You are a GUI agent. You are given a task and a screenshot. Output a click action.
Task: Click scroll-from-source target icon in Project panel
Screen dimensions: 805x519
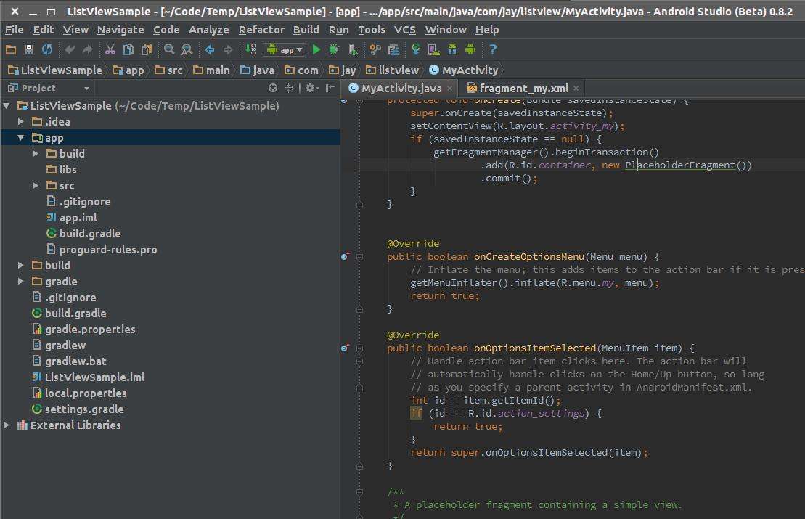(x=273, y=88)
